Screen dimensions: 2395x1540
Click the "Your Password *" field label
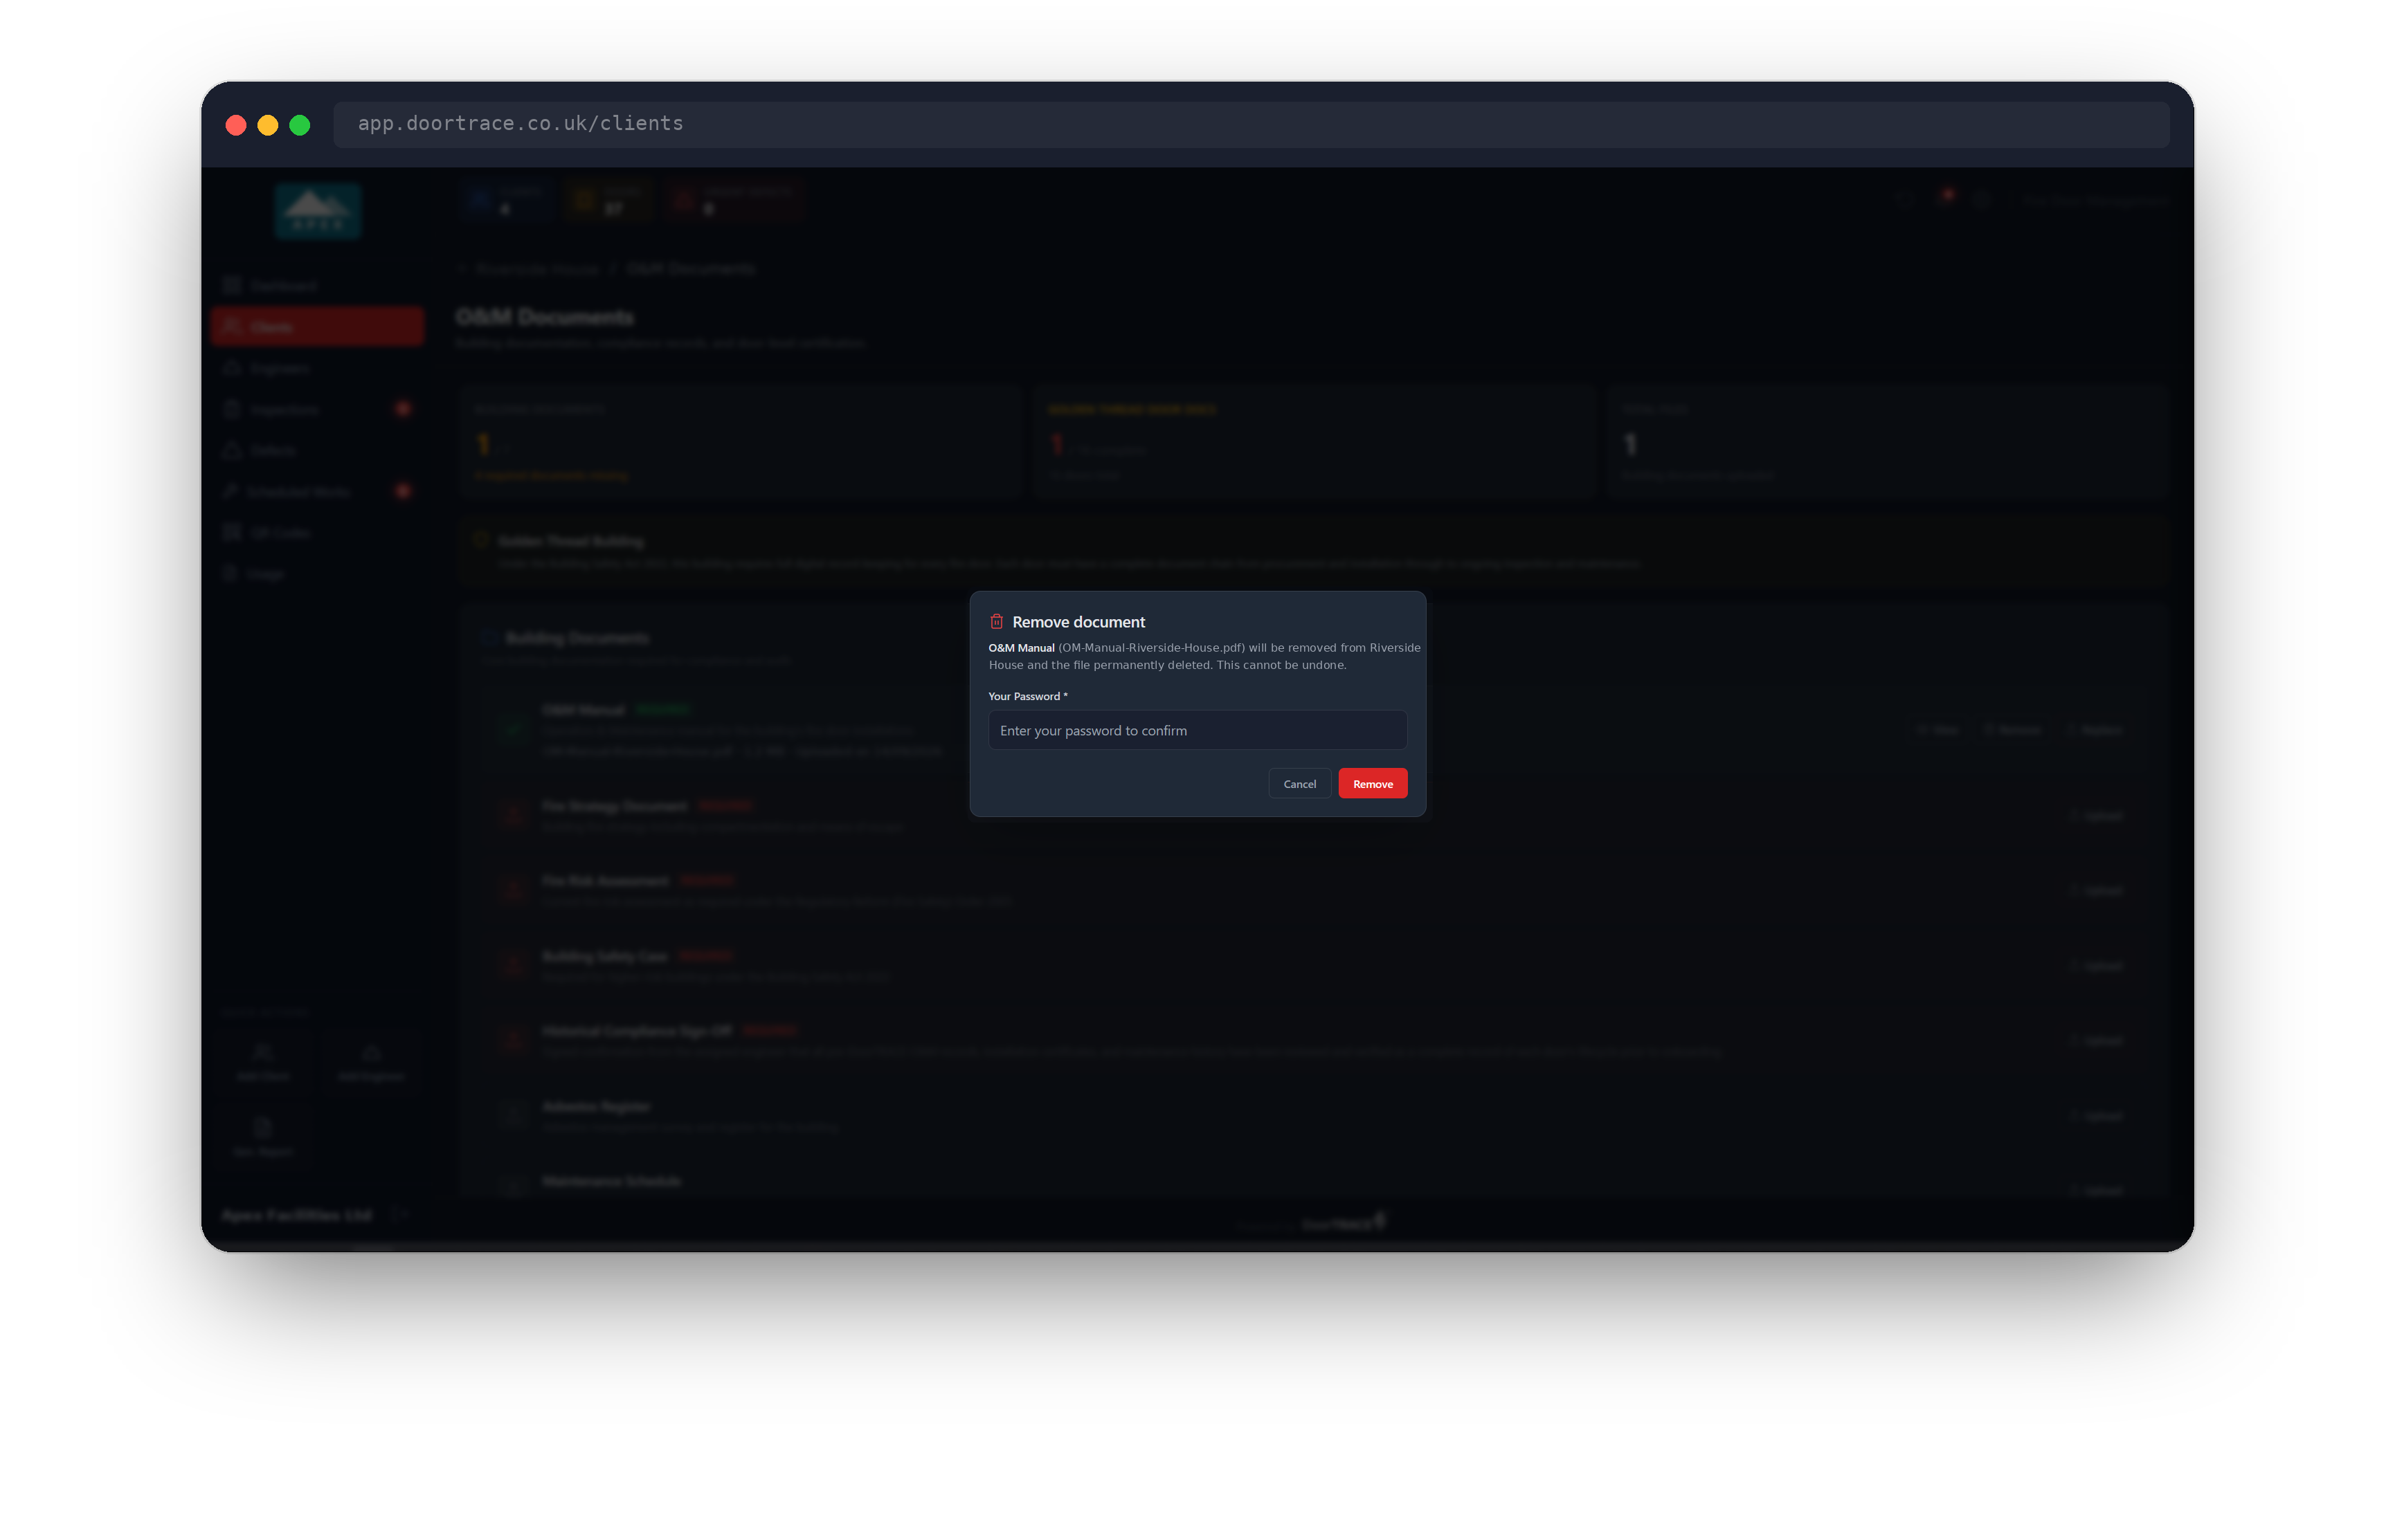click(x=1027, y=696)
